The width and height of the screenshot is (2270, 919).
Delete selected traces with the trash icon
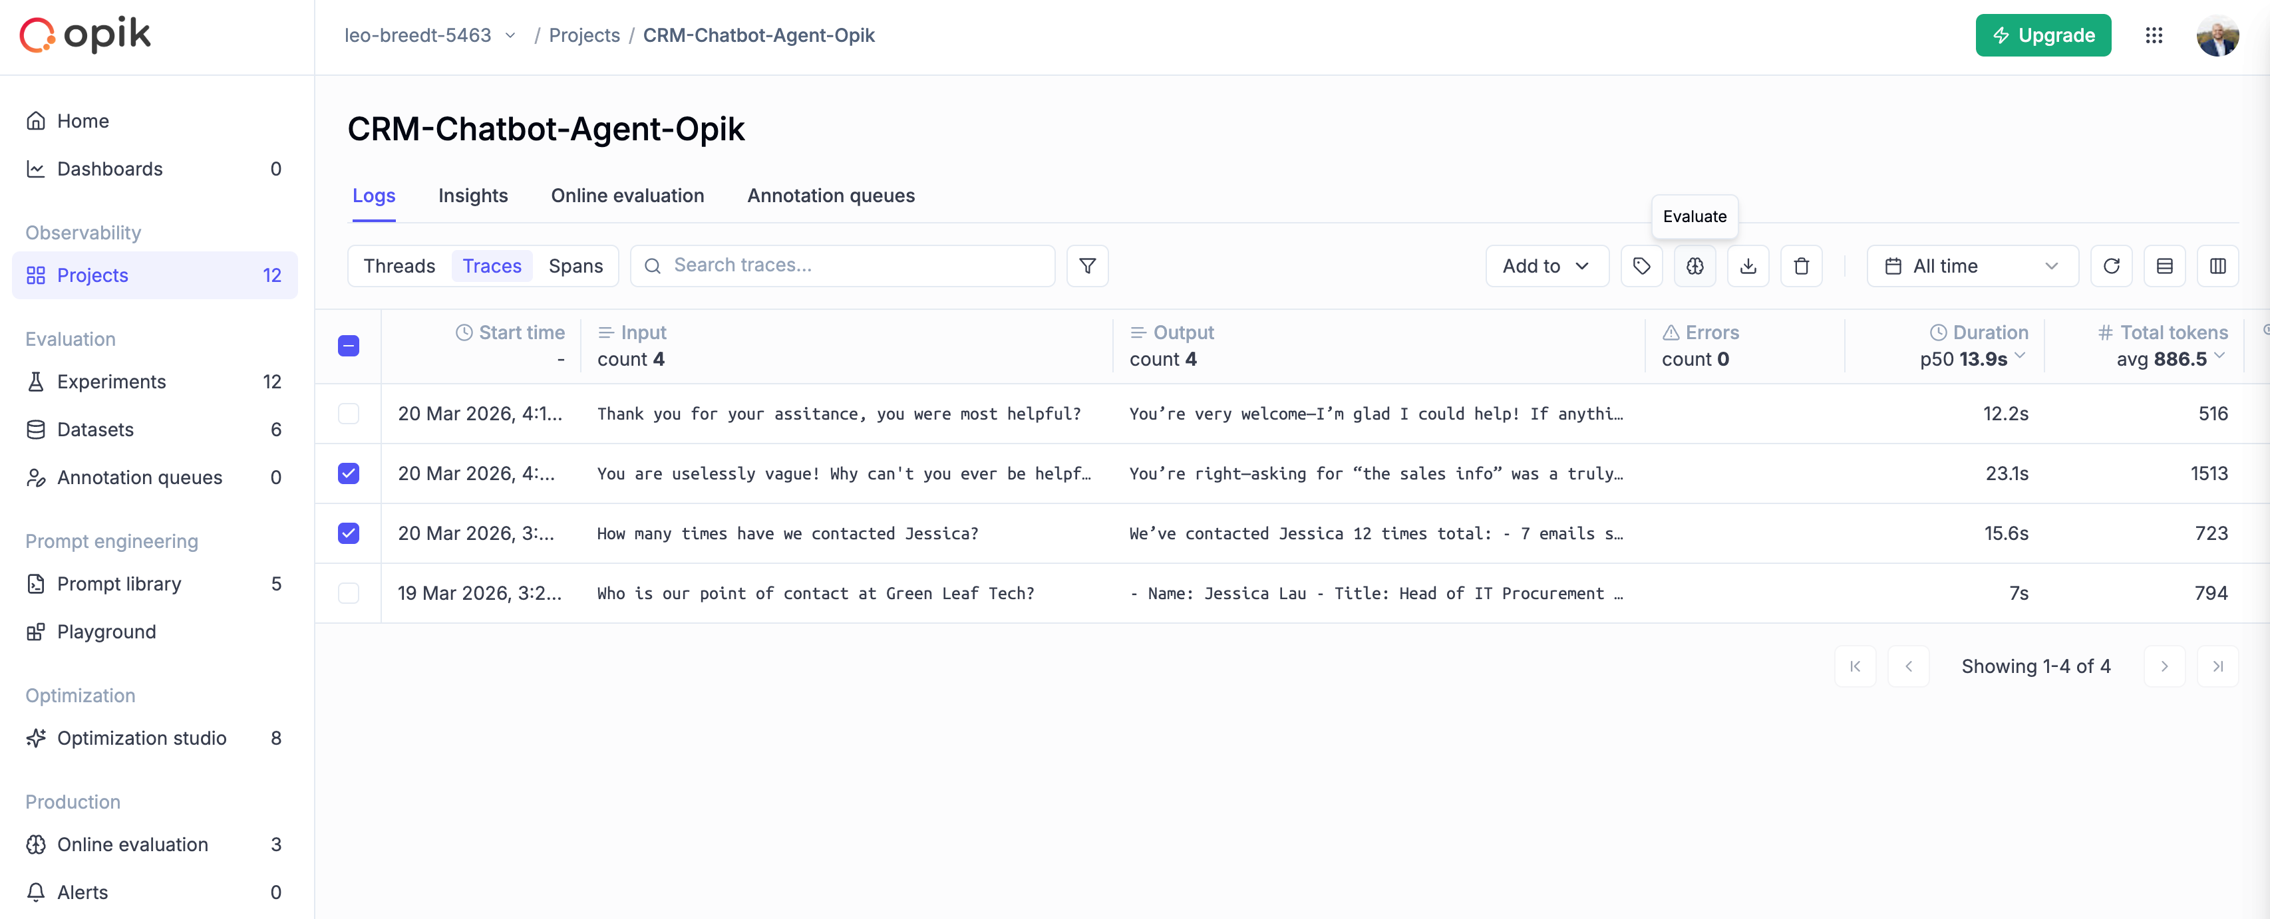click(1801, 265)
